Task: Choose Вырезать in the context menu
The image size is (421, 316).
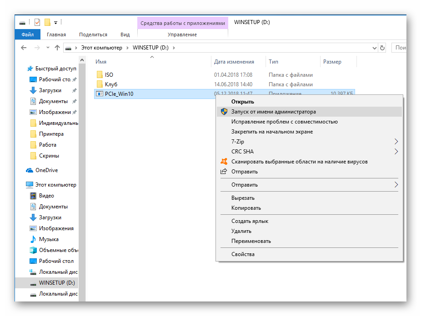Action: pos(309,198)
